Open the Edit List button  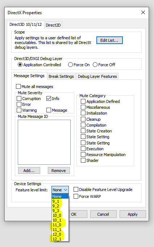[109, 40]
